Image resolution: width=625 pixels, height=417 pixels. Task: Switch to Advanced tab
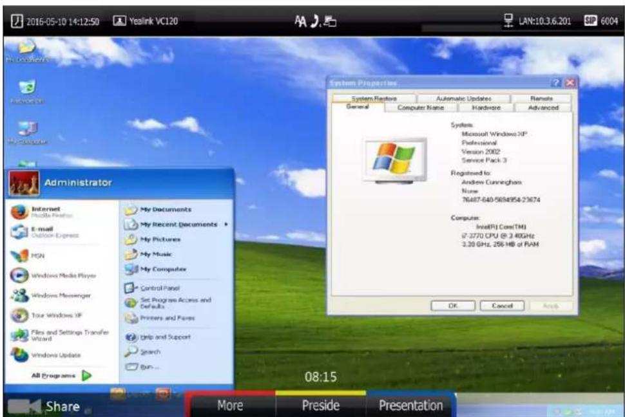tap(543, 107)
